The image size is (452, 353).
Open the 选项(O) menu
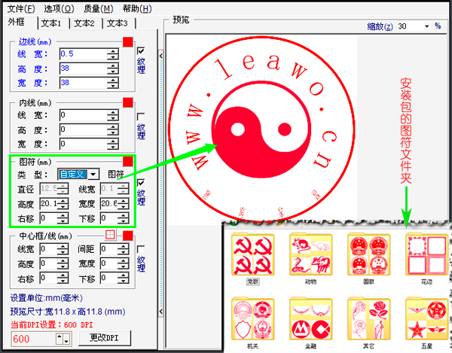pos(59,9)
